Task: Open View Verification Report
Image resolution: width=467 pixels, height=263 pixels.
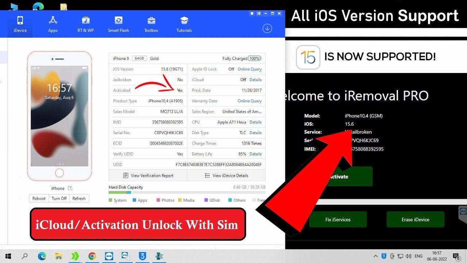Action: click(148, 175)
